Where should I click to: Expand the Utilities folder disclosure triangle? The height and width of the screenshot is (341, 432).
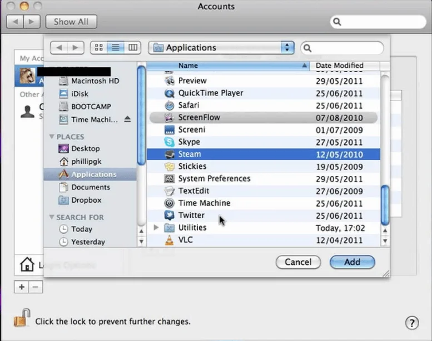pyautogui.click(x=156, y=228)
